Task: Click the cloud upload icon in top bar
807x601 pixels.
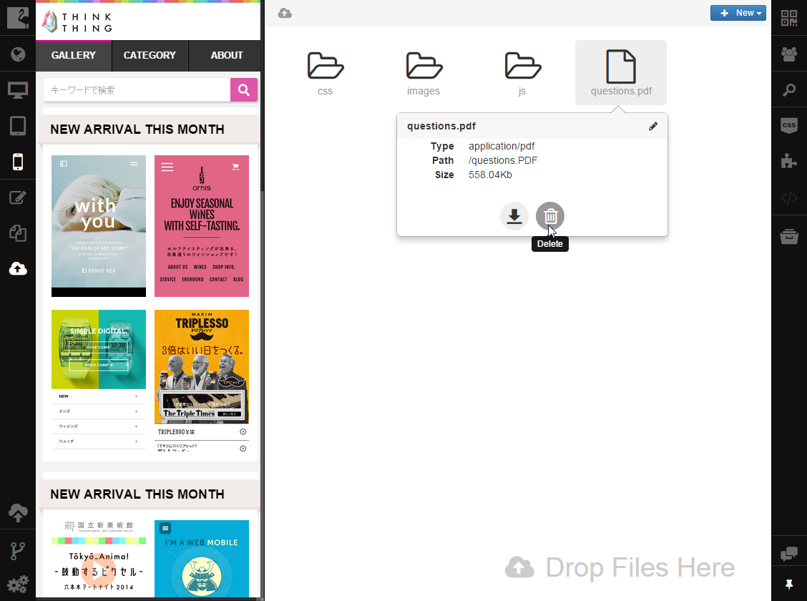Action: click(x=285, y=14)
